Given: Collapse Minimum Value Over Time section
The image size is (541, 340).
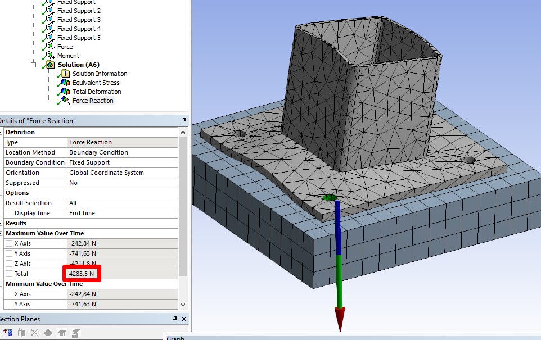Looking at the screenshot, I should (x=1, y=284).
